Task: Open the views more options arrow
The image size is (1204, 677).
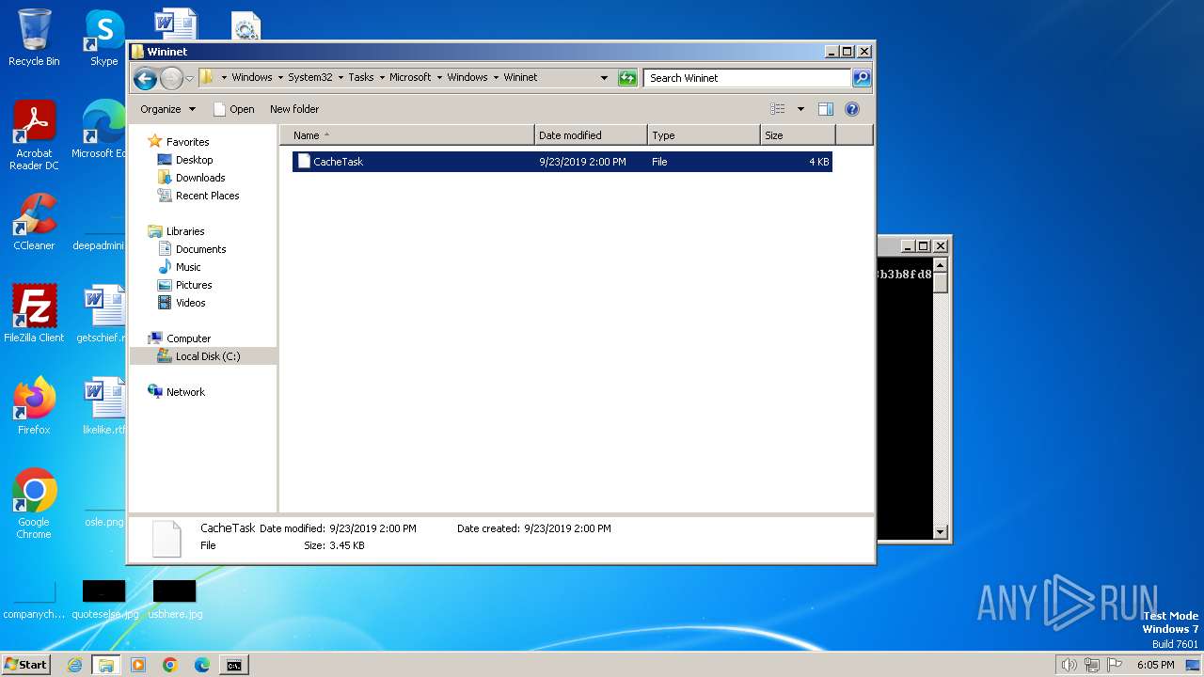Action: pyautogui.click(x=800, y=109)
